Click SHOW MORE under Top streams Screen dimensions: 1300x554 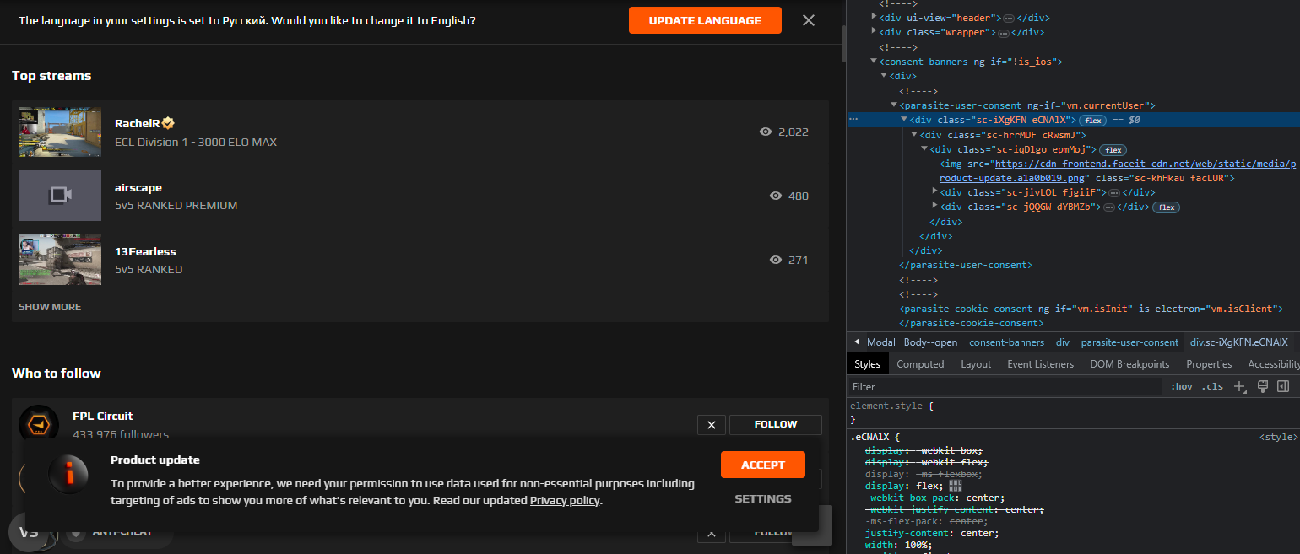pos(50,307)
